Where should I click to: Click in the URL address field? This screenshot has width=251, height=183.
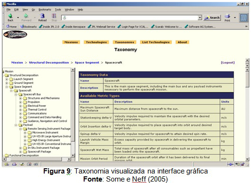point(129,18)
